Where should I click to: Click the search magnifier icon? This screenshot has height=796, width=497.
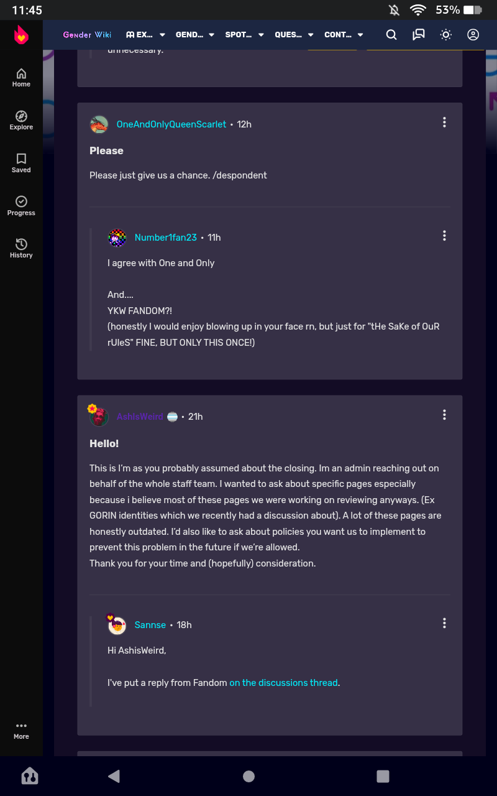point(391,35)
